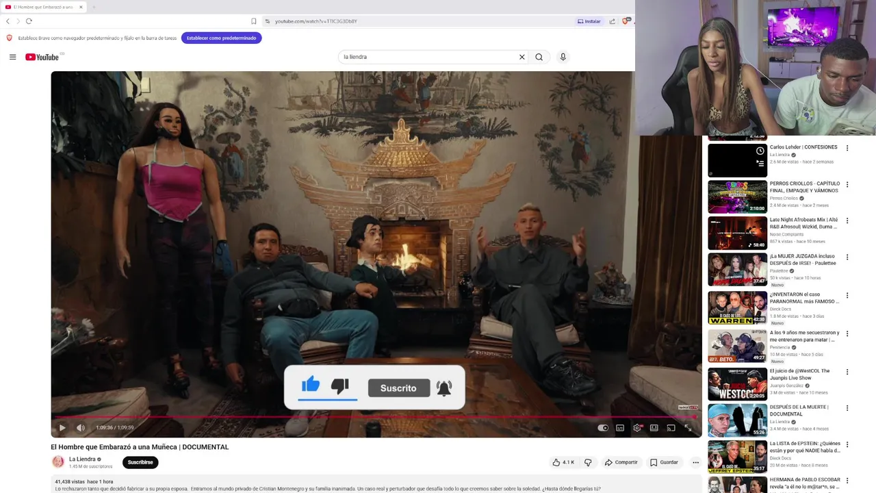The image size is (876, 493).
Task: Clear the search box text
Action: click(x=521, y=57)
